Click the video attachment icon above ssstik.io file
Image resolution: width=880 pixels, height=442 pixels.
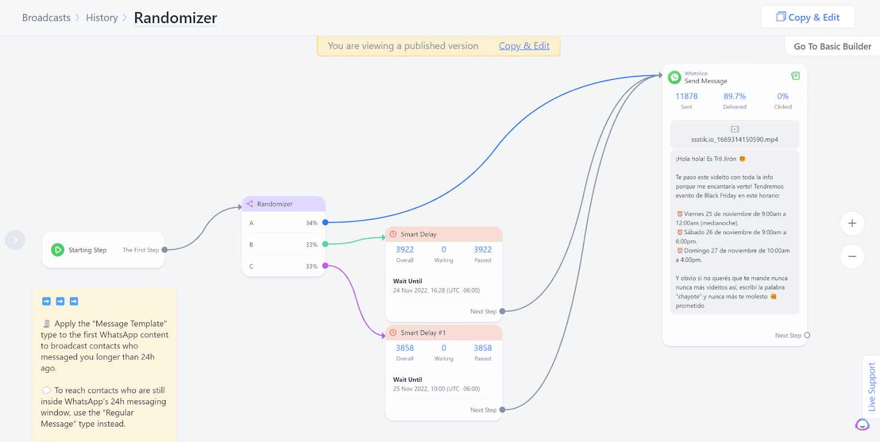click(x=735, y=129)
